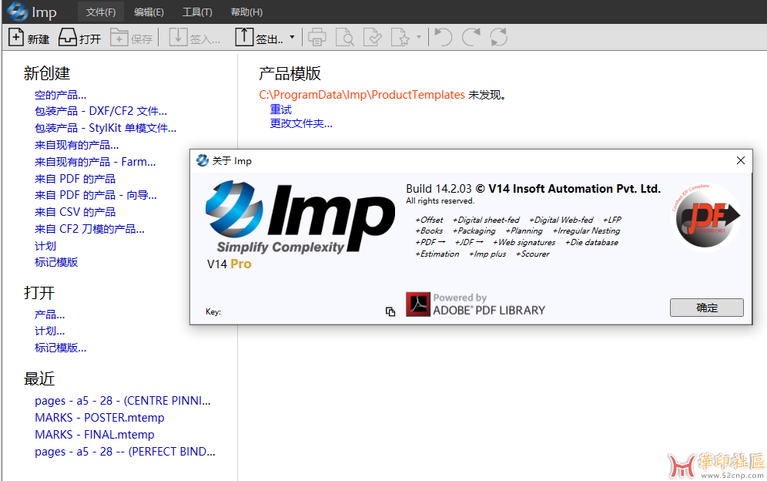Click 计划 link under 新创建

click(x=45, y=246)
